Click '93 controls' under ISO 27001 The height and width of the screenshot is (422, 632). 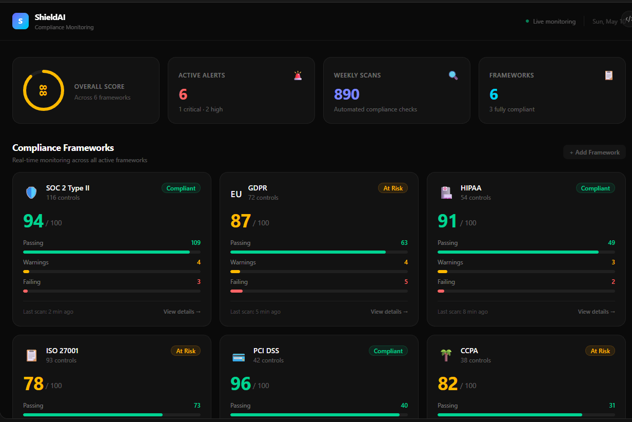point(61,360)
